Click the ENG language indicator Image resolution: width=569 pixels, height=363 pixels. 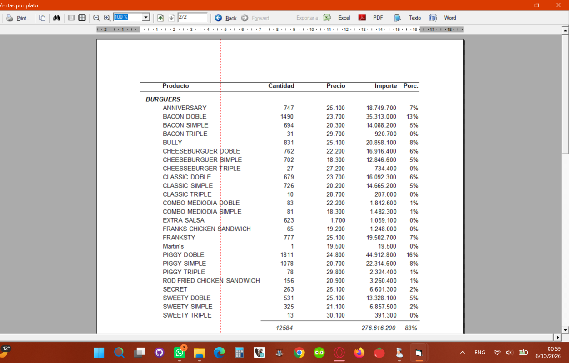[x=480, y=353]
